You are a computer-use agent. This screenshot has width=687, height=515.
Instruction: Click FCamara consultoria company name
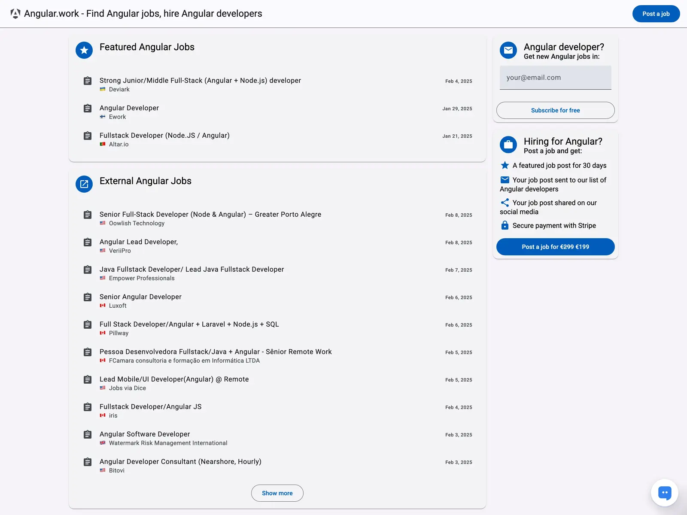[x=184, y=360]
